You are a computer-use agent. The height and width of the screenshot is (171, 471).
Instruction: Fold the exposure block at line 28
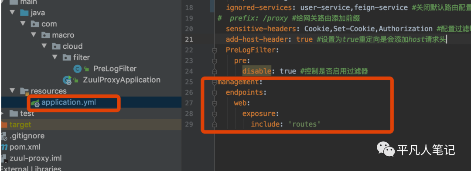(214, 114)
